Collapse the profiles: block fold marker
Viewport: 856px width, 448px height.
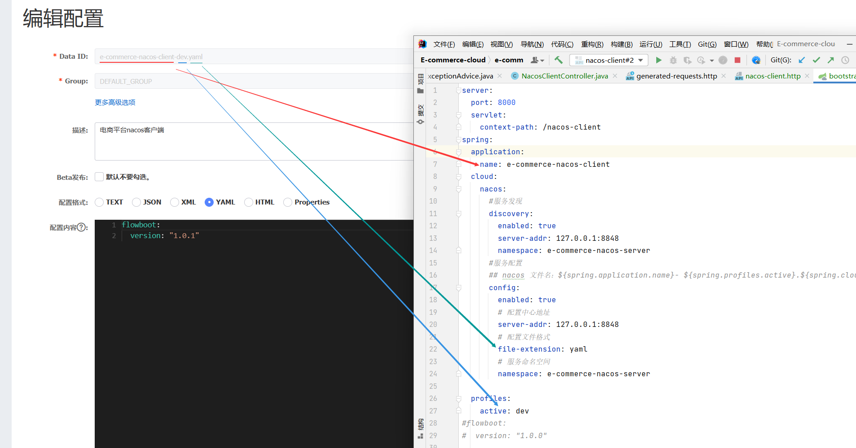tap(458, 399)
